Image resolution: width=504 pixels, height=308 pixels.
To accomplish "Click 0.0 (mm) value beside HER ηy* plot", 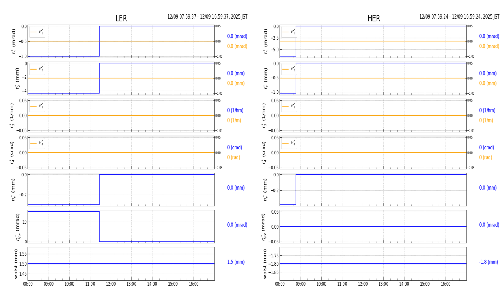I will pos(488,188).
